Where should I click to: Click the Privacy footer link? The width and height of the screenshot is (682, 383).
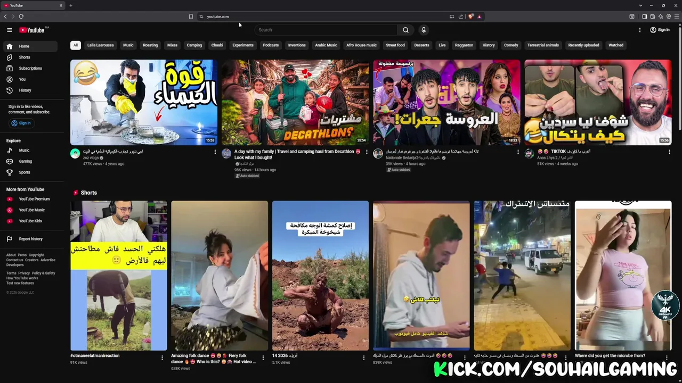(x=24, y=273)
